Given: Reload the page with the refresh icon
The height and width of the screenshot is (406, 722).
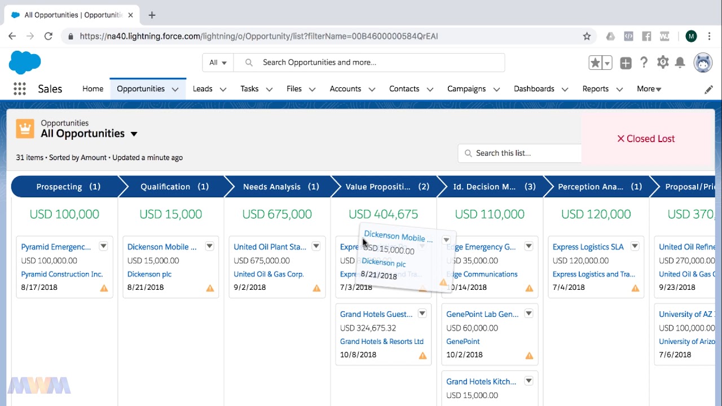Looking at the screenshot, I should [x=49, y=36].
